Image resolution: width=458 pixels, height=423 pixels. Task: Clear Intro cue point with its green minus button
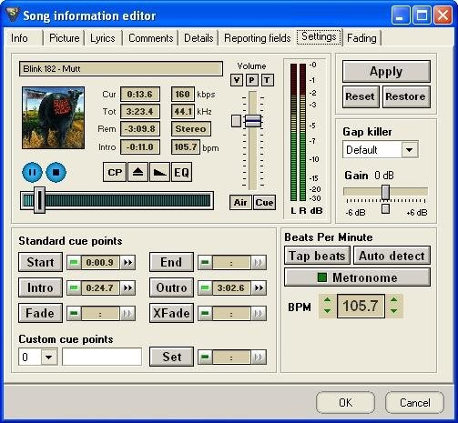[x=74, y=287]
